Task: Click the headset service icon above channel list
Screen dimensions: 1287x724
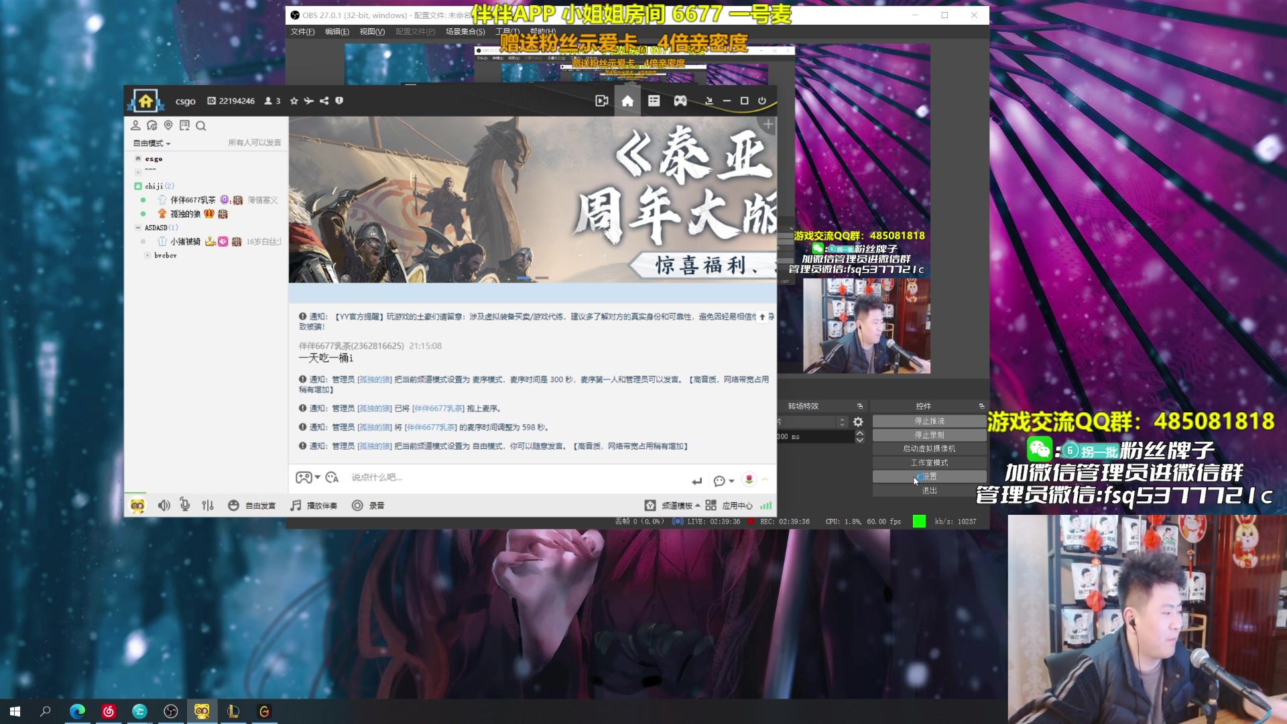Action: (152, 125)
